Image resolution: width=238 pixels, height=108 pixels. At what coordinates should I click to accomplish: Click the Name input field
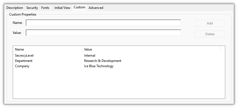[x=104, y=23]
